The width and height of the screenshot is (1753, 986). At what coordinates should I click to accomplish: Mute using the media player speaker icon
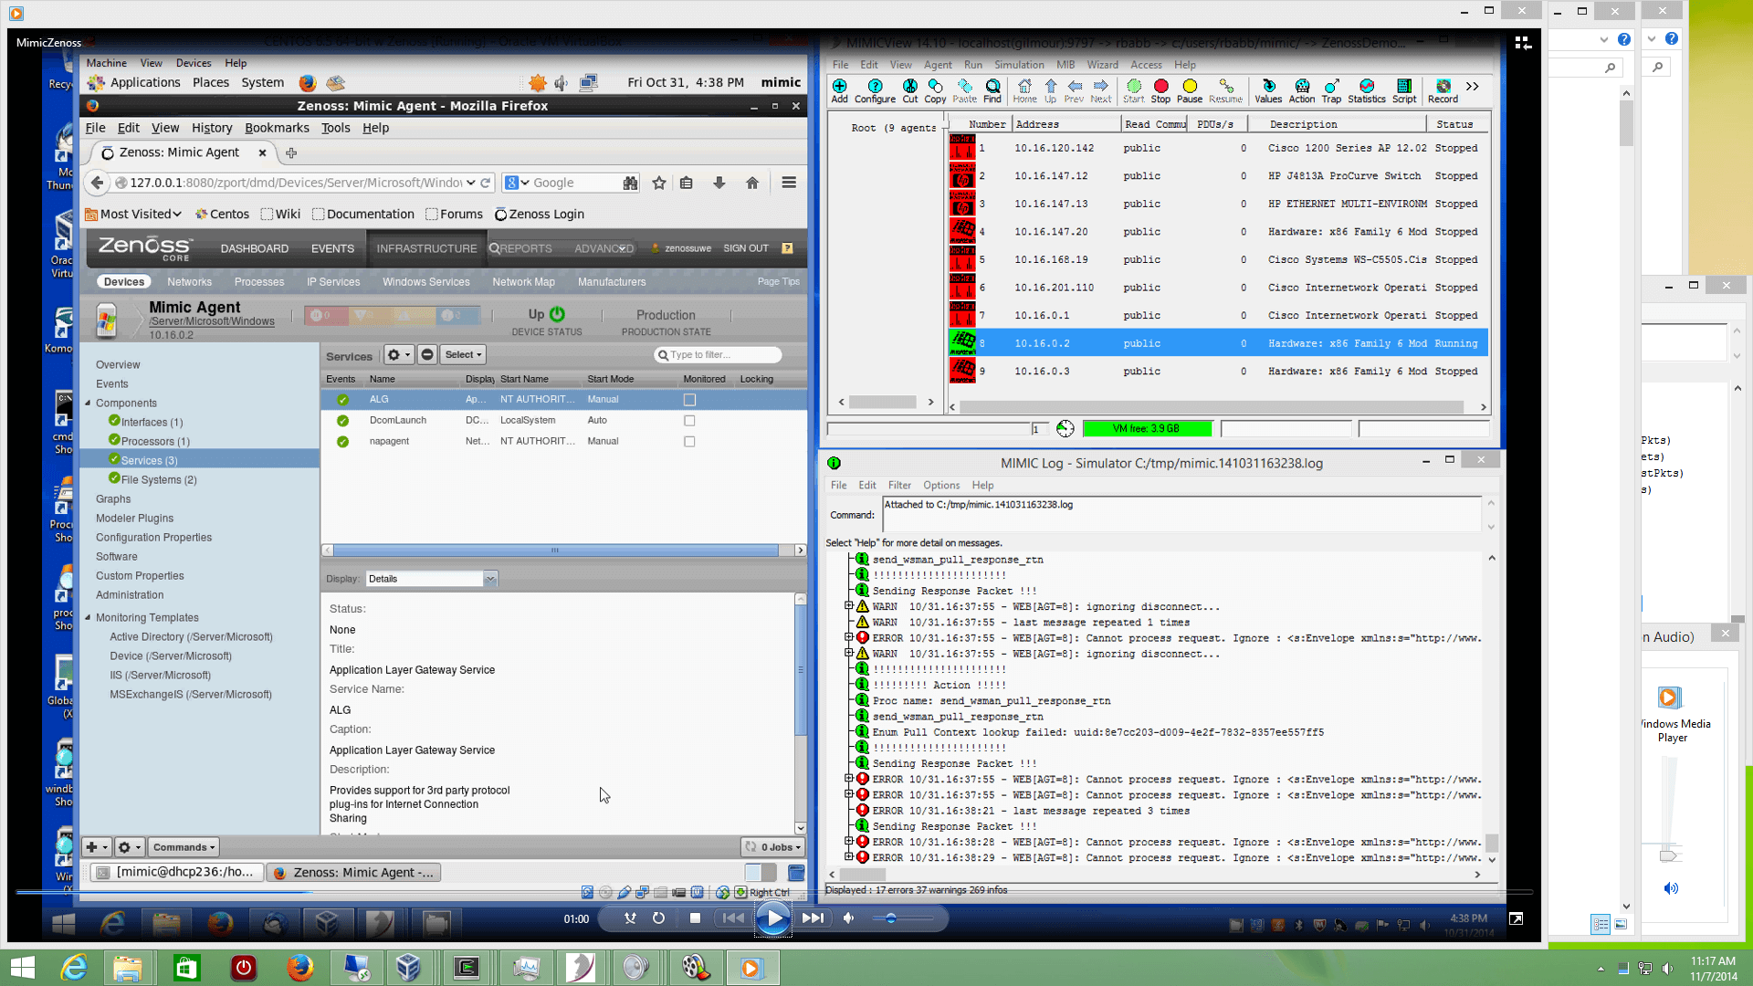pyautogui.click(x=849, y=918)
